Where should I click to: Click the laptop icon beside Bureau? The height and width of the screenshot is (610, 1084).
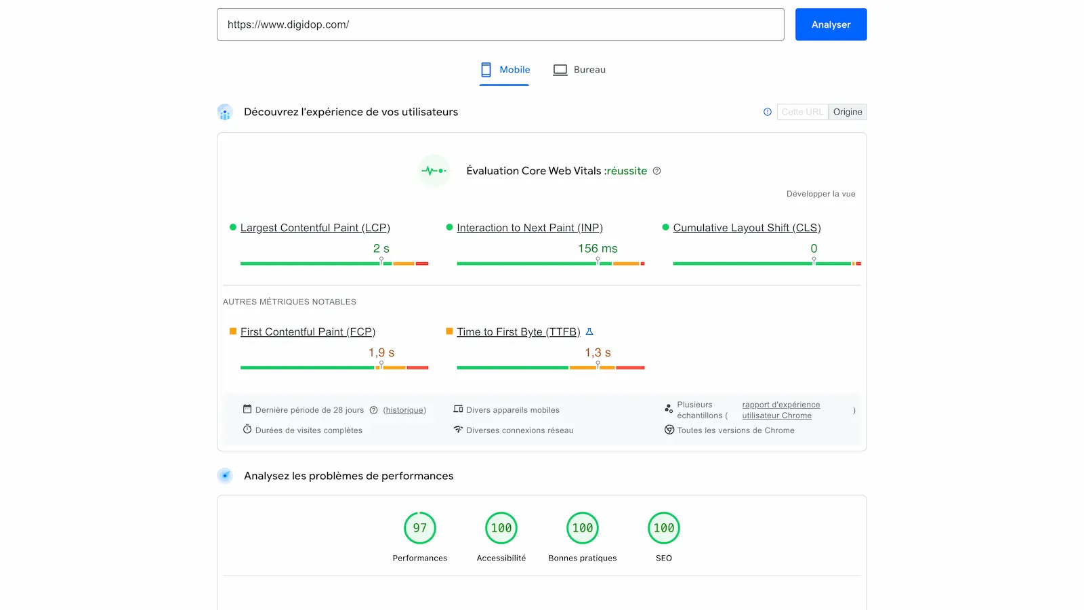560,70
